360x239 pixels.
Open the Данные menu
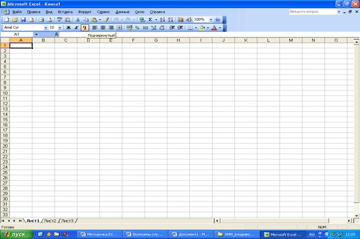click(122, 12)
